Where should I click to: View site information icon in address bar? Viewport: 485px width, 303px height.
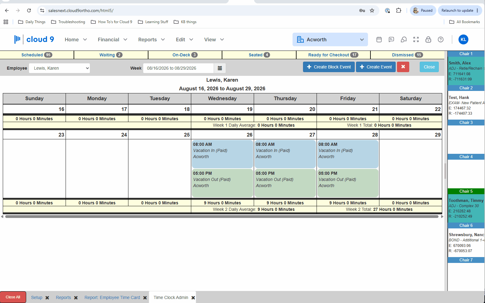point(42,10)
